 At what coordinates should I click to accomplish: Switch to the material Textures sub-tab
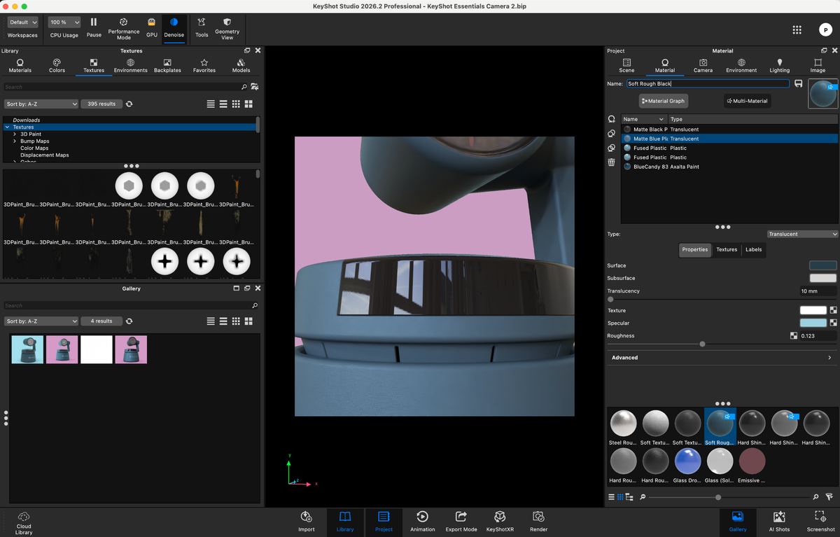(727, 249)
